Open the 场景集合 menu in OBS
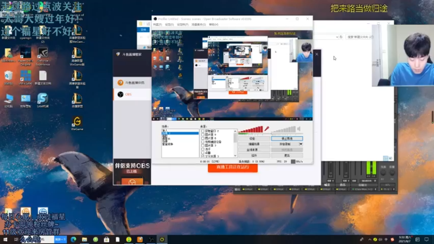 (199, 24)
